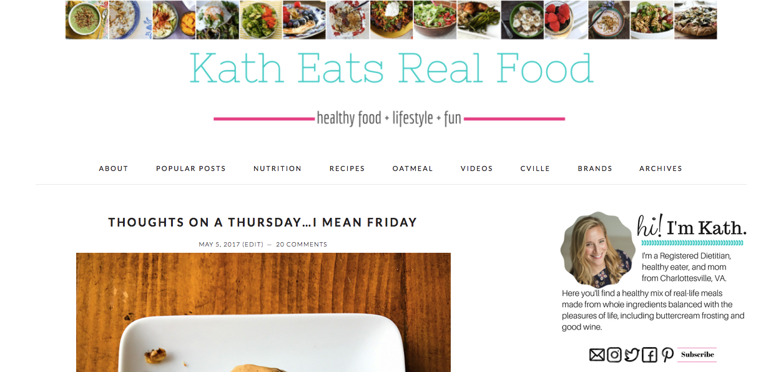
Task: Open the Brands menu item
Action: click(595, 169)
